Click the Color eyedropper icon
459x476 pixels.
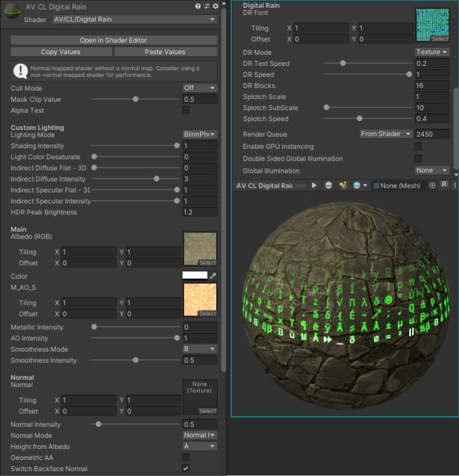pyautogui.click(x=213, y=276)
